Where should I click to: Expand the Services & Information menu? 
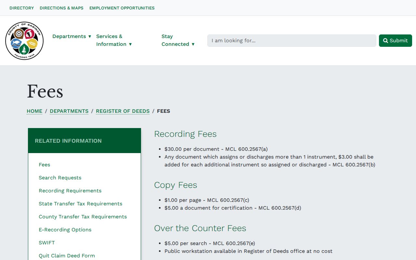[x=114, y=40]
